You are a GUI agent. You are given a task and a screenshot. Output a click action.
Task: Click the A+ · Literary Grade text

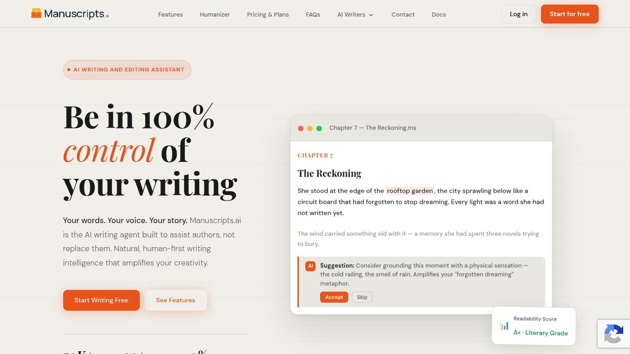(541, 333)
